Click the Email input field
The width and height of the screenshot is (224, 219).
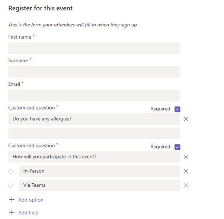[x=94, y=95]
